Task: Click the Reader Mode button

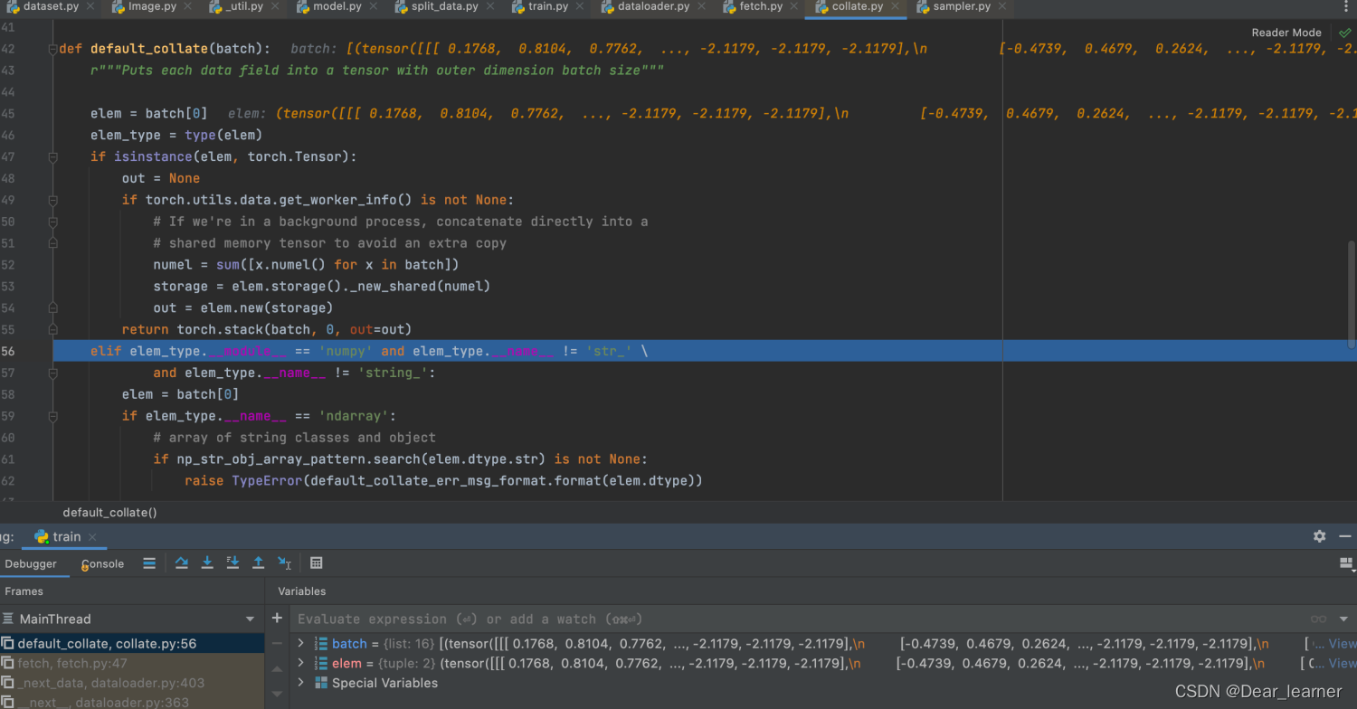Action: [1286, 33]
